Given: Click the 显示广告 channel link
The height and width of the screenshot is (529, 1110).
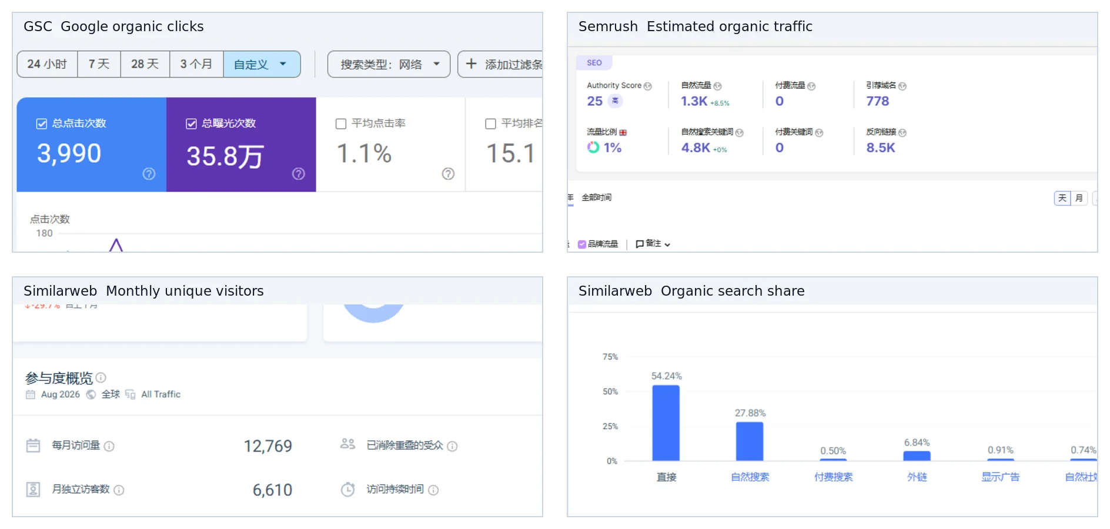Looking at the screenshot, I should coord(1001,477).
